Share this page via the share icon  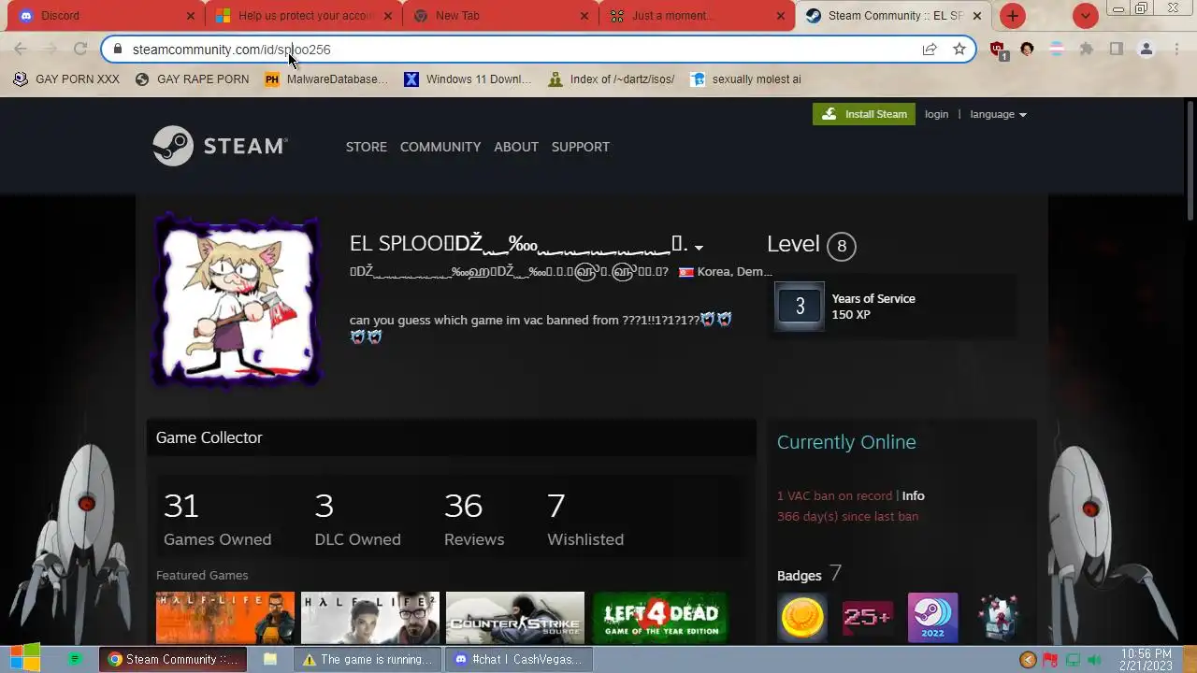(930, 50)
